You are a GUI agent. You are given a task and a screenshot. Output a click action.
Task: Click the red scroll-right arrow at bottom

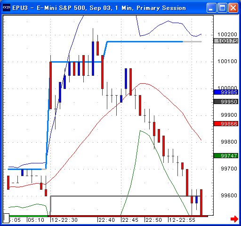[234, 219]
